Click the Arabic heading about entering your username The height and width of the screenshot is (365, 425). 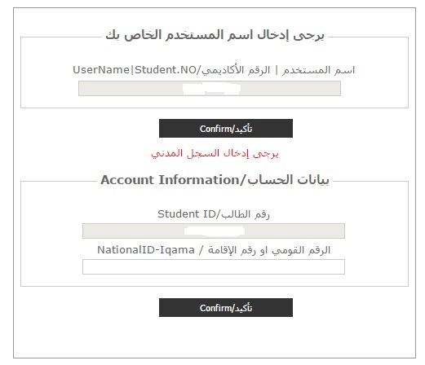click(x=215, y=35)
